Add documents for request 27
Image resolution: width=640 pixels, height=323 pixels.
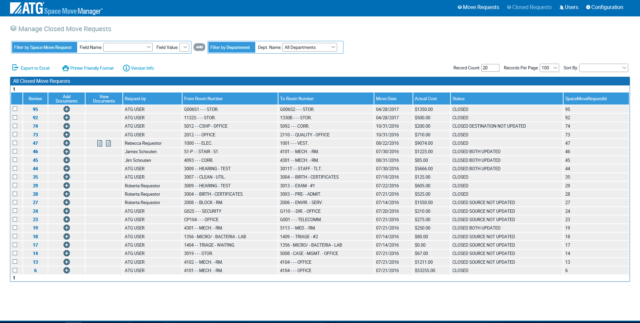coord(66,202)
